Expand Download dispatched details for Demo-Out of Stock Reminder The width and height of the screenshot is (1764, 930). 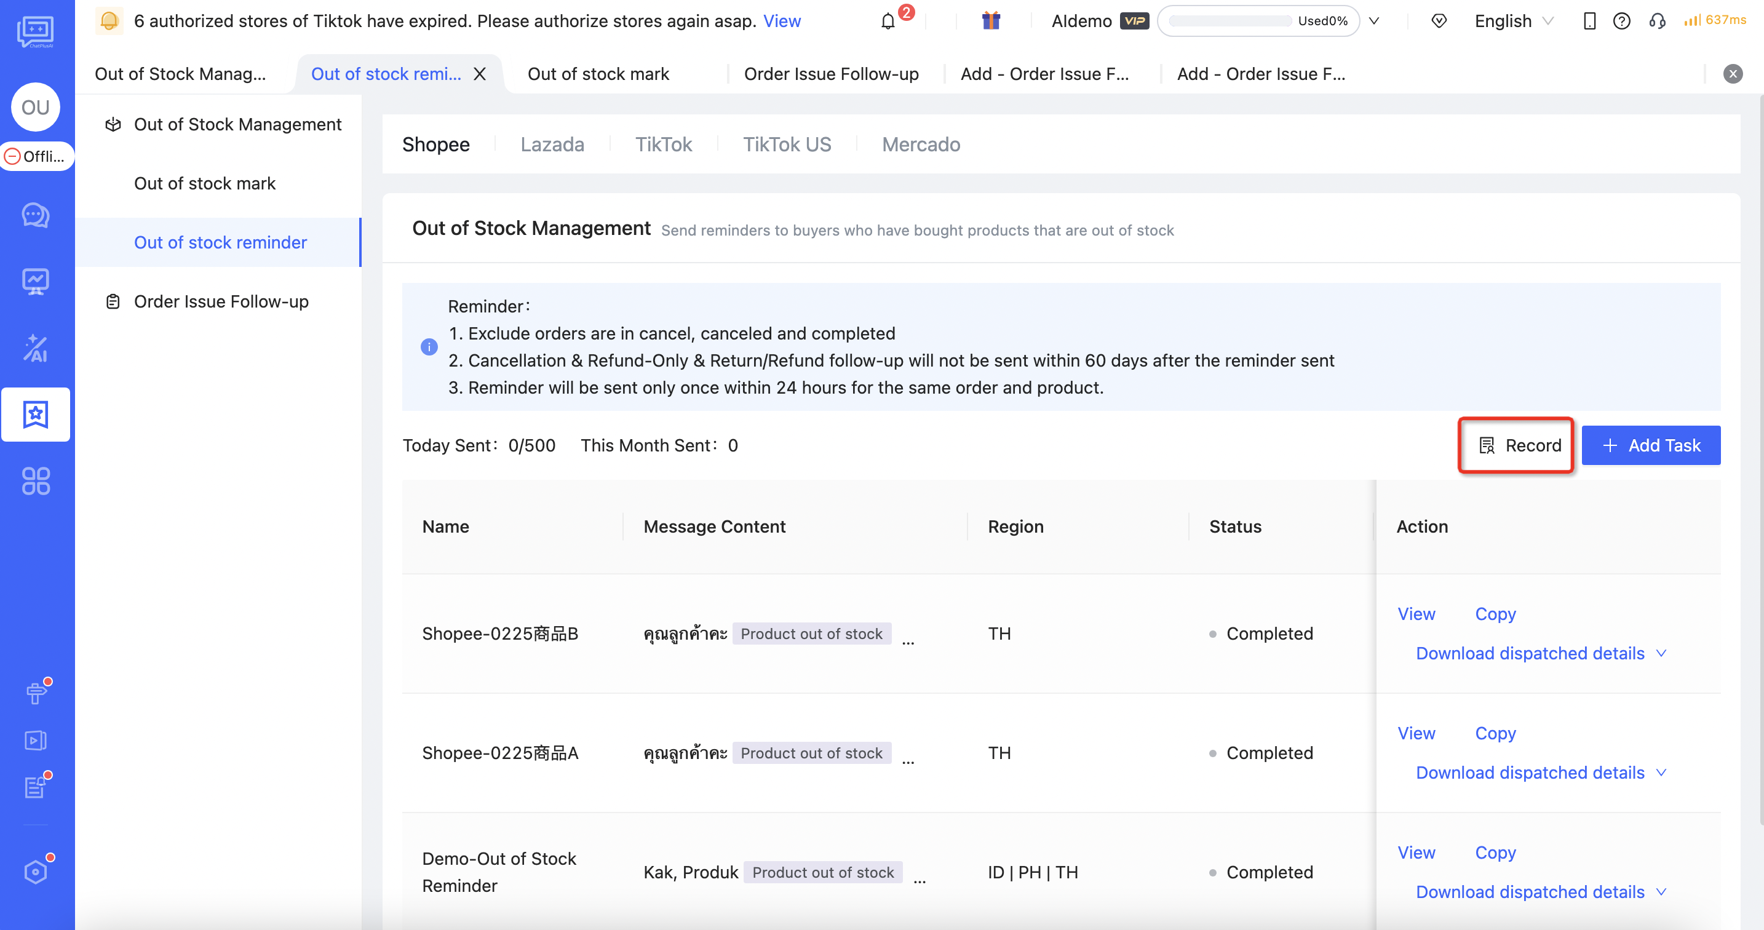(x=1540, y=892)
